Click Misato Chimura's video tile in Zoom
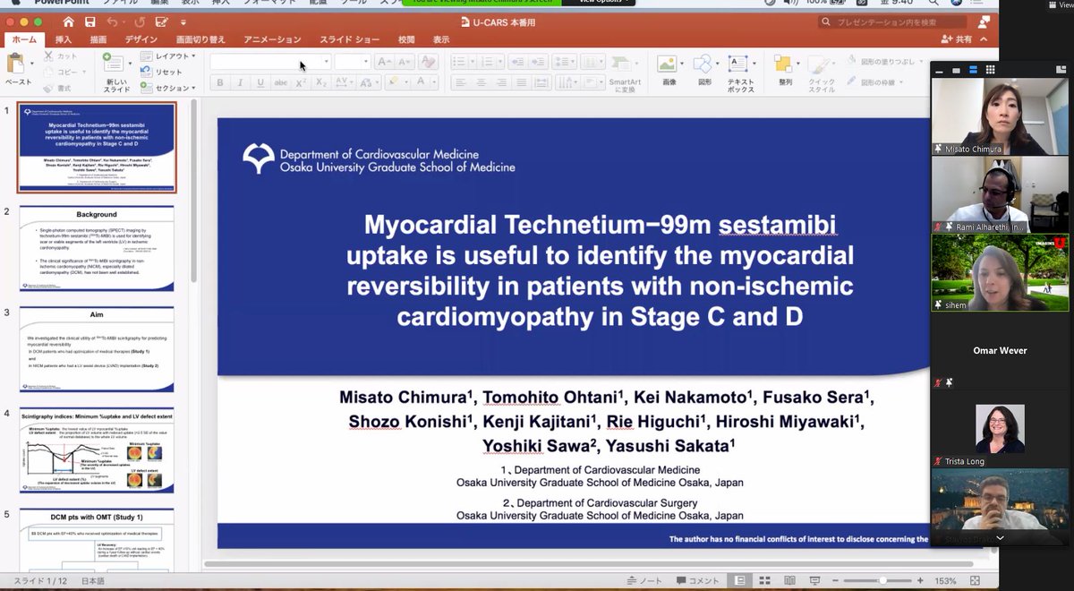 point(1000,117)
